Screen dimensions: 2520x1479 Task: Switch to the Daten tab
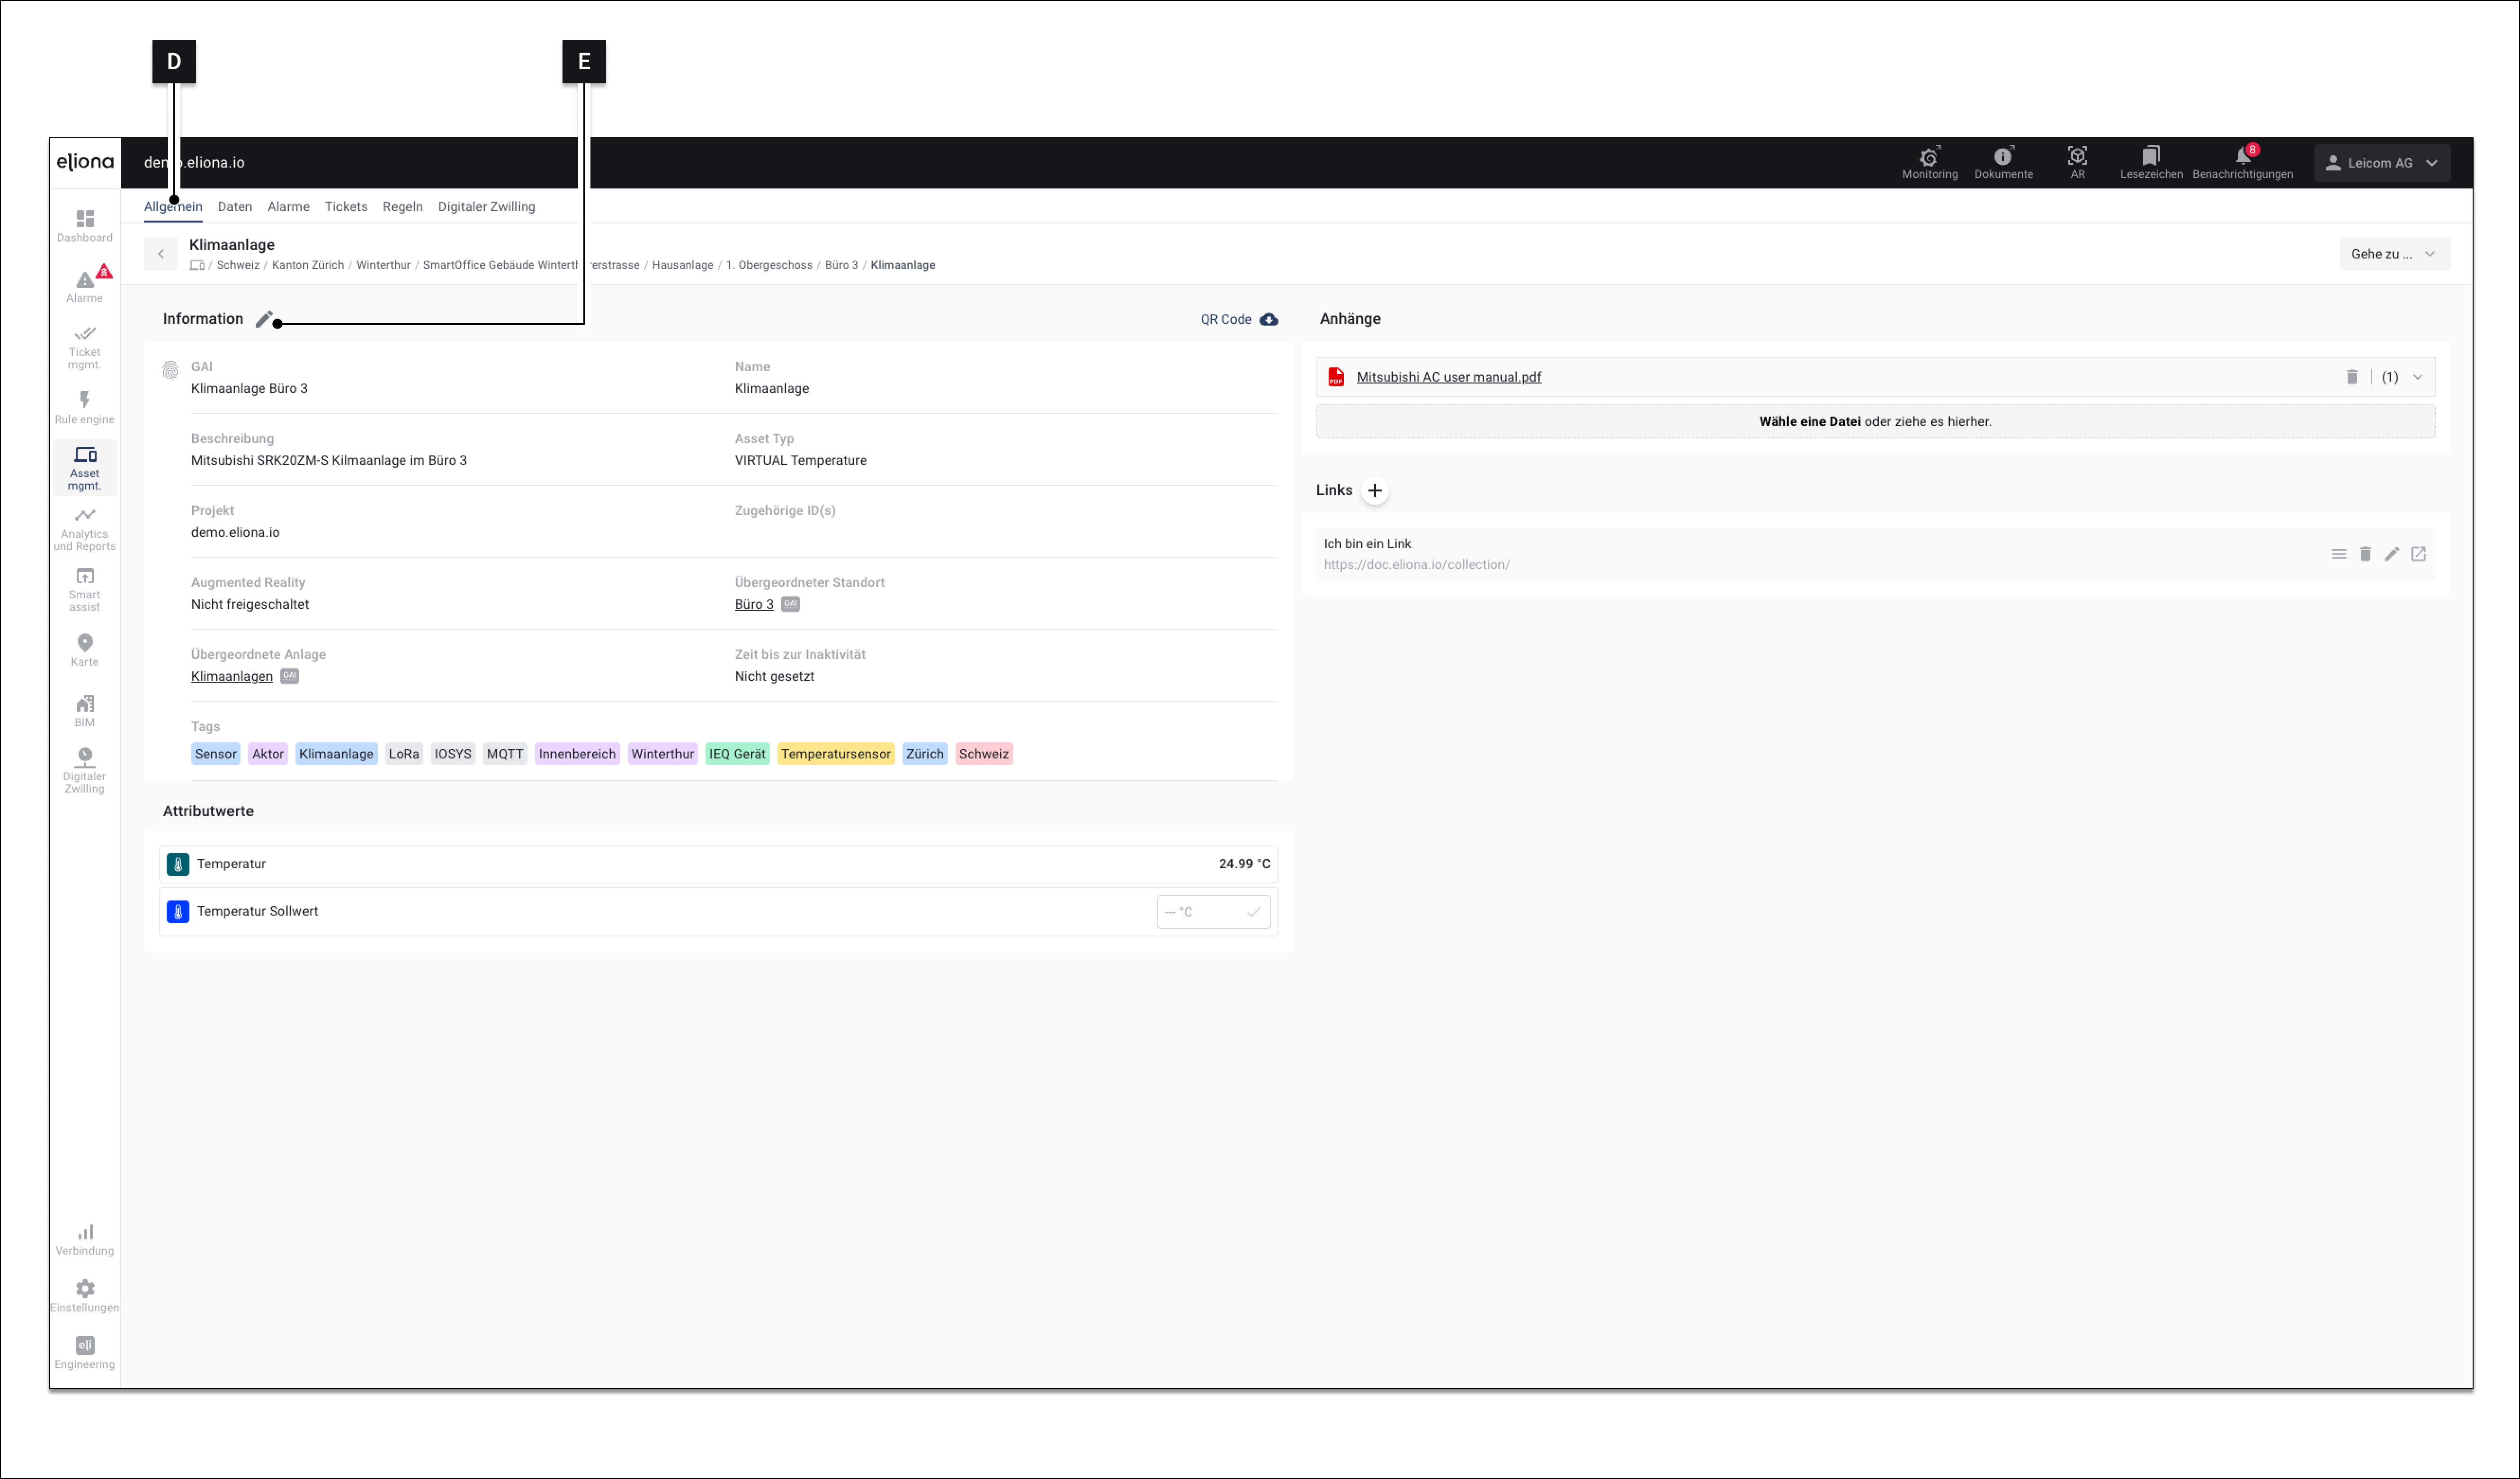click(234, 207)
